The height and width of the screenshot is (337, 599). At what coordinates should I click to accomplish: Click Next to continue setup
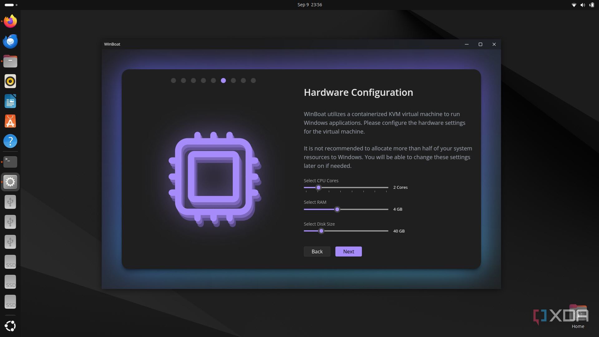348,252
